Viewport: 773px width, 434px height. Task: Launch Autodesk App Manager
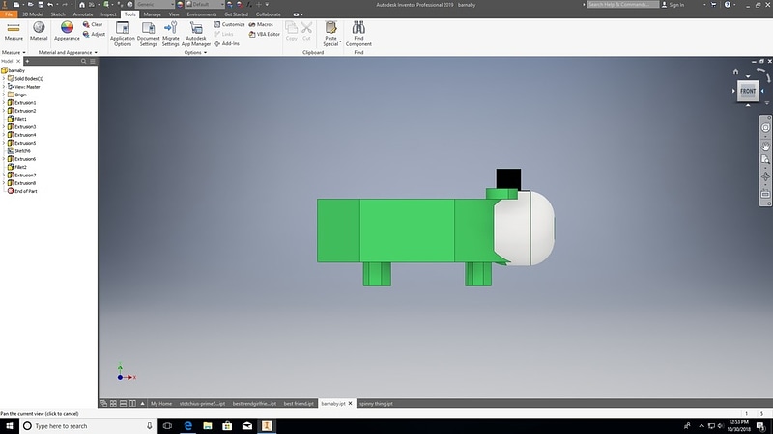(196, 34)
